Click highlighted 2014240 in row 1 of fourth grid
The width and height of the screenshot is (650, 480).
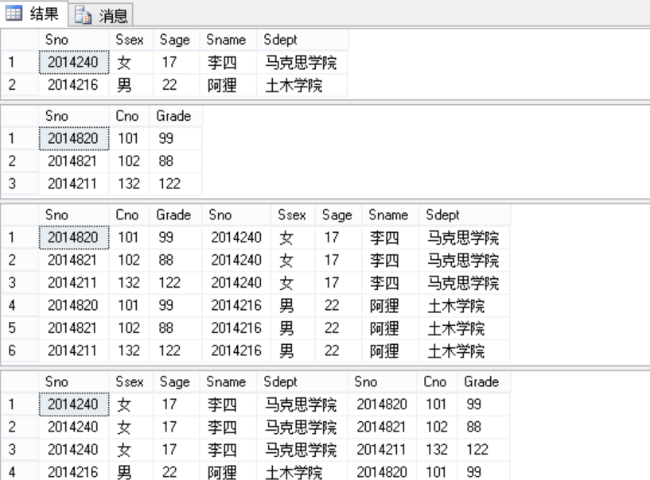pos(74,405)
